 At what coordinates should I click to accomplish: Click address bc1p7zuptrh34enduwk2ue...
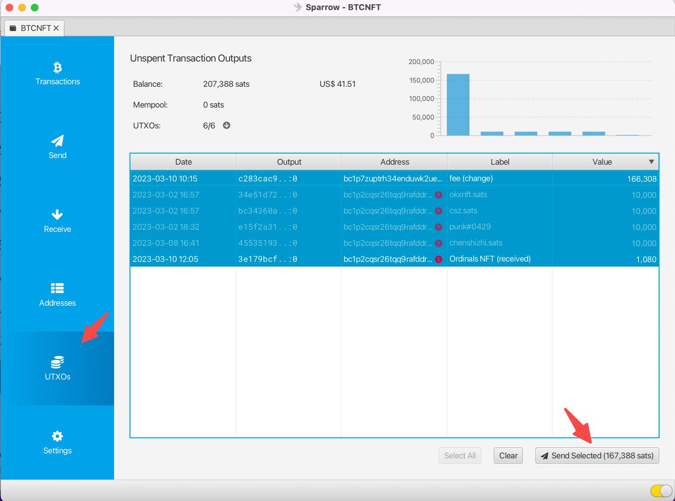point(394,179)
